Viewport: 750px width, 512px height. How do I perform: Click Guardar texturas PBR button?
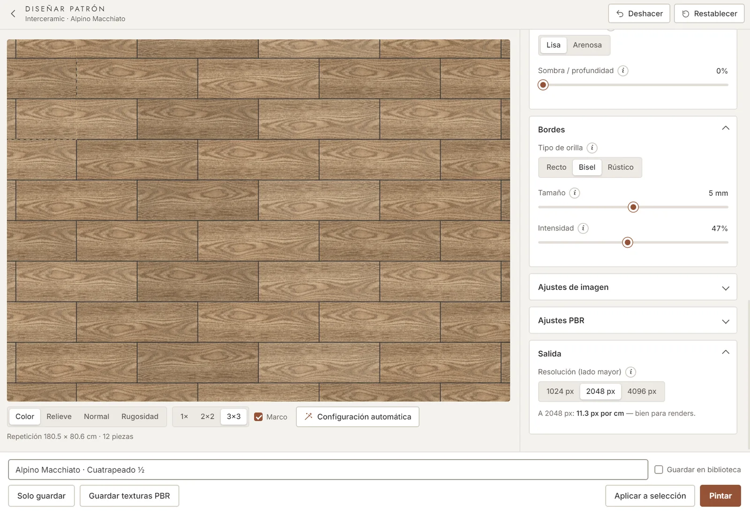click(129, 496)
